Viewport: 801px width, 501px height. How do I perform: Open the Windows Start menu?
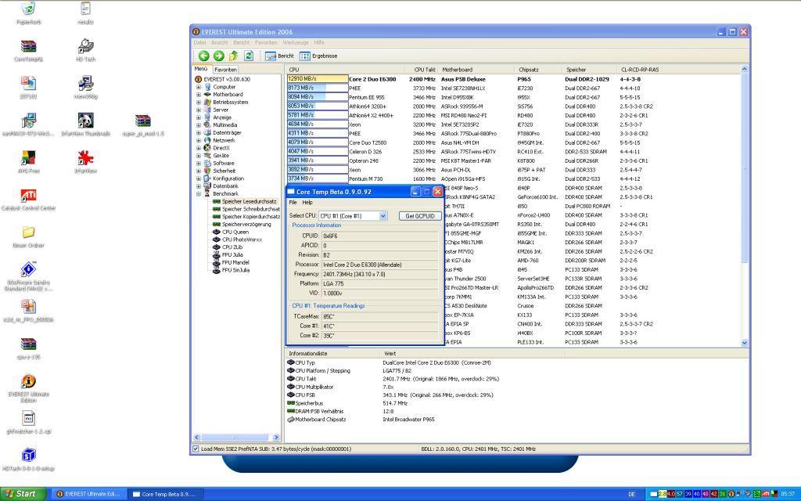pyautogui.click(x=23, y=495)
